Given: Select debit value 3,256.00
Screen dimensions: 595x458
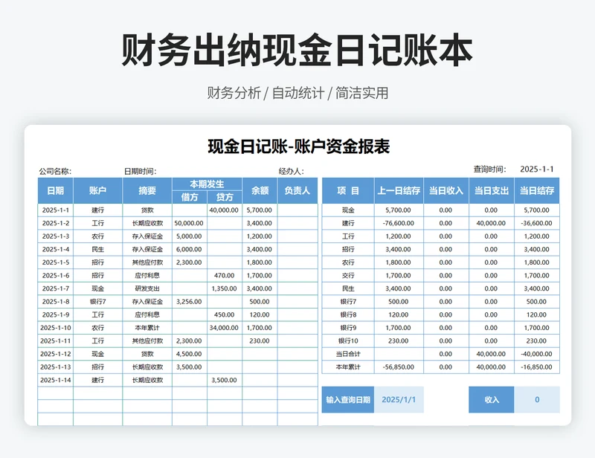Looking at the screenshot, I should [190, 302].
